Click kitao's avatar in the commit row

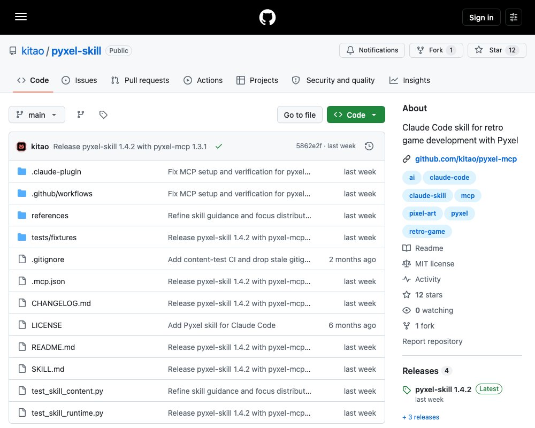(21, 147)
